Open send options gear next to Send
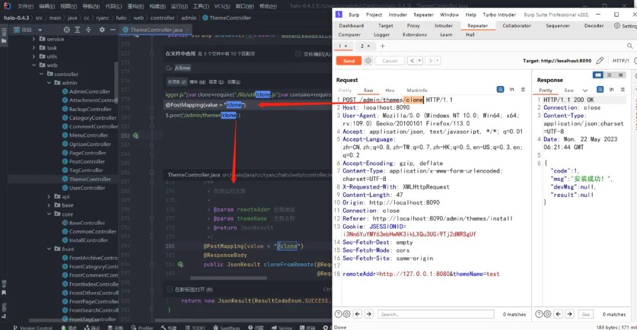The height and width of the screenshot is (330, 637). 368,61
